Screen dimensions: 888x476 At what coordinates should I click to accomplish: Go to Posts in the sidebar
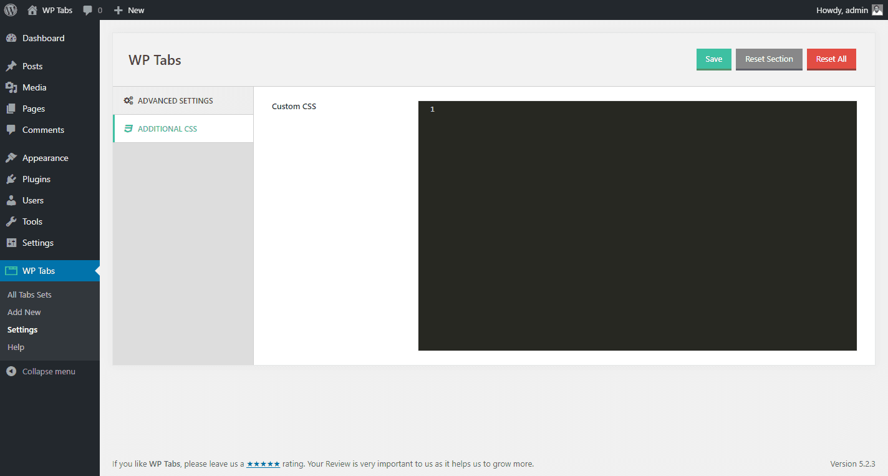coord(50,66)
